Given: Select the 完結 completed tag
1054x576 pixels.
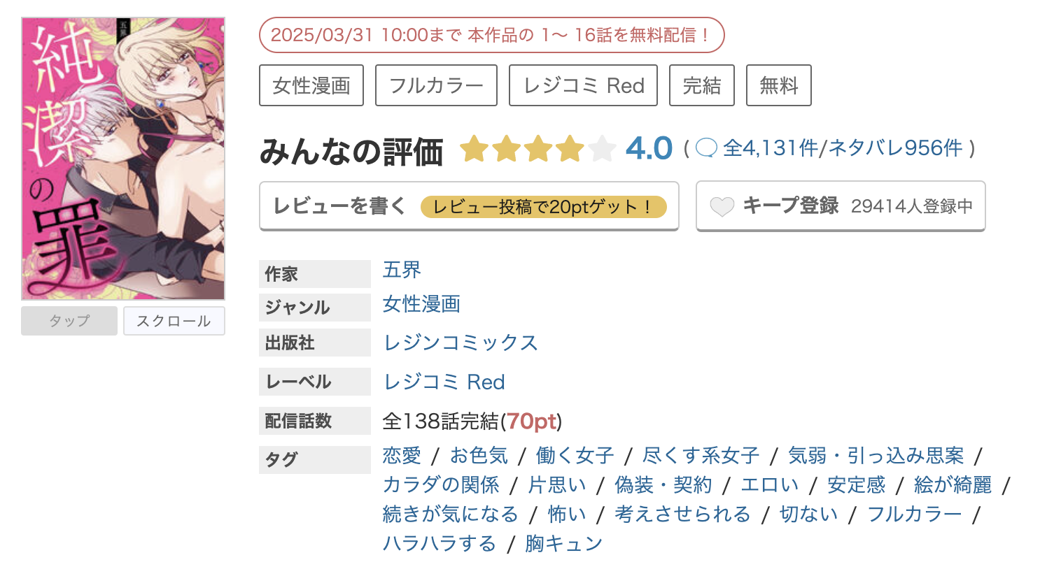Looking at the screenshot, I should (701, 85).
